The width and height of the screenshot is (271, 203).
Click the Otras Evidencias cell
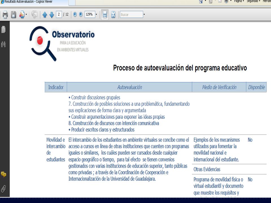click(207, 169)
